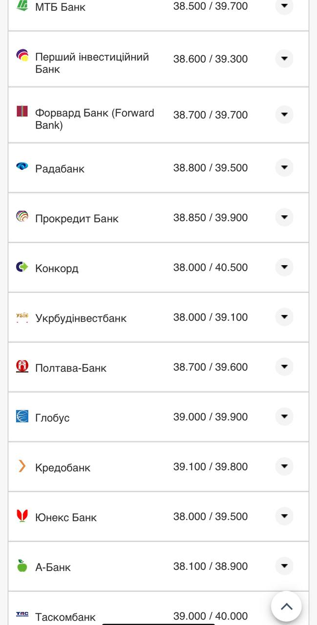Click the Прокредит Банк logo icon

coord(22,216)
